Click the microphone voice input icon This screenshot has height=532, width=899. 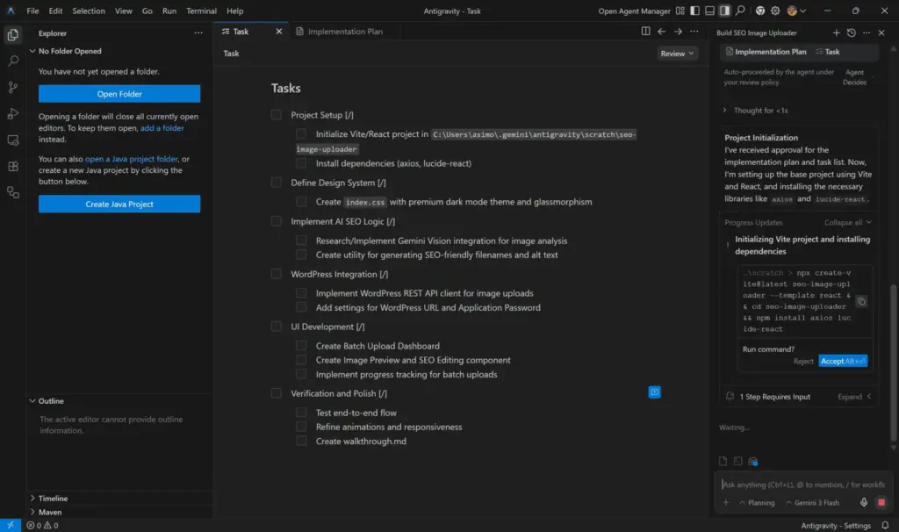click(864, 503)
